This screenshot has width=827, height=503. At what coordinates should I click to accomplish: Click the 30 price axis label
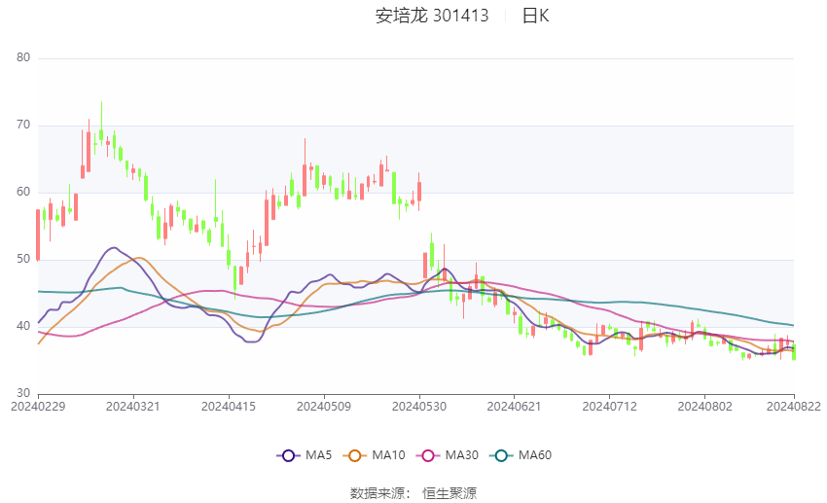[x=23, y=393]
